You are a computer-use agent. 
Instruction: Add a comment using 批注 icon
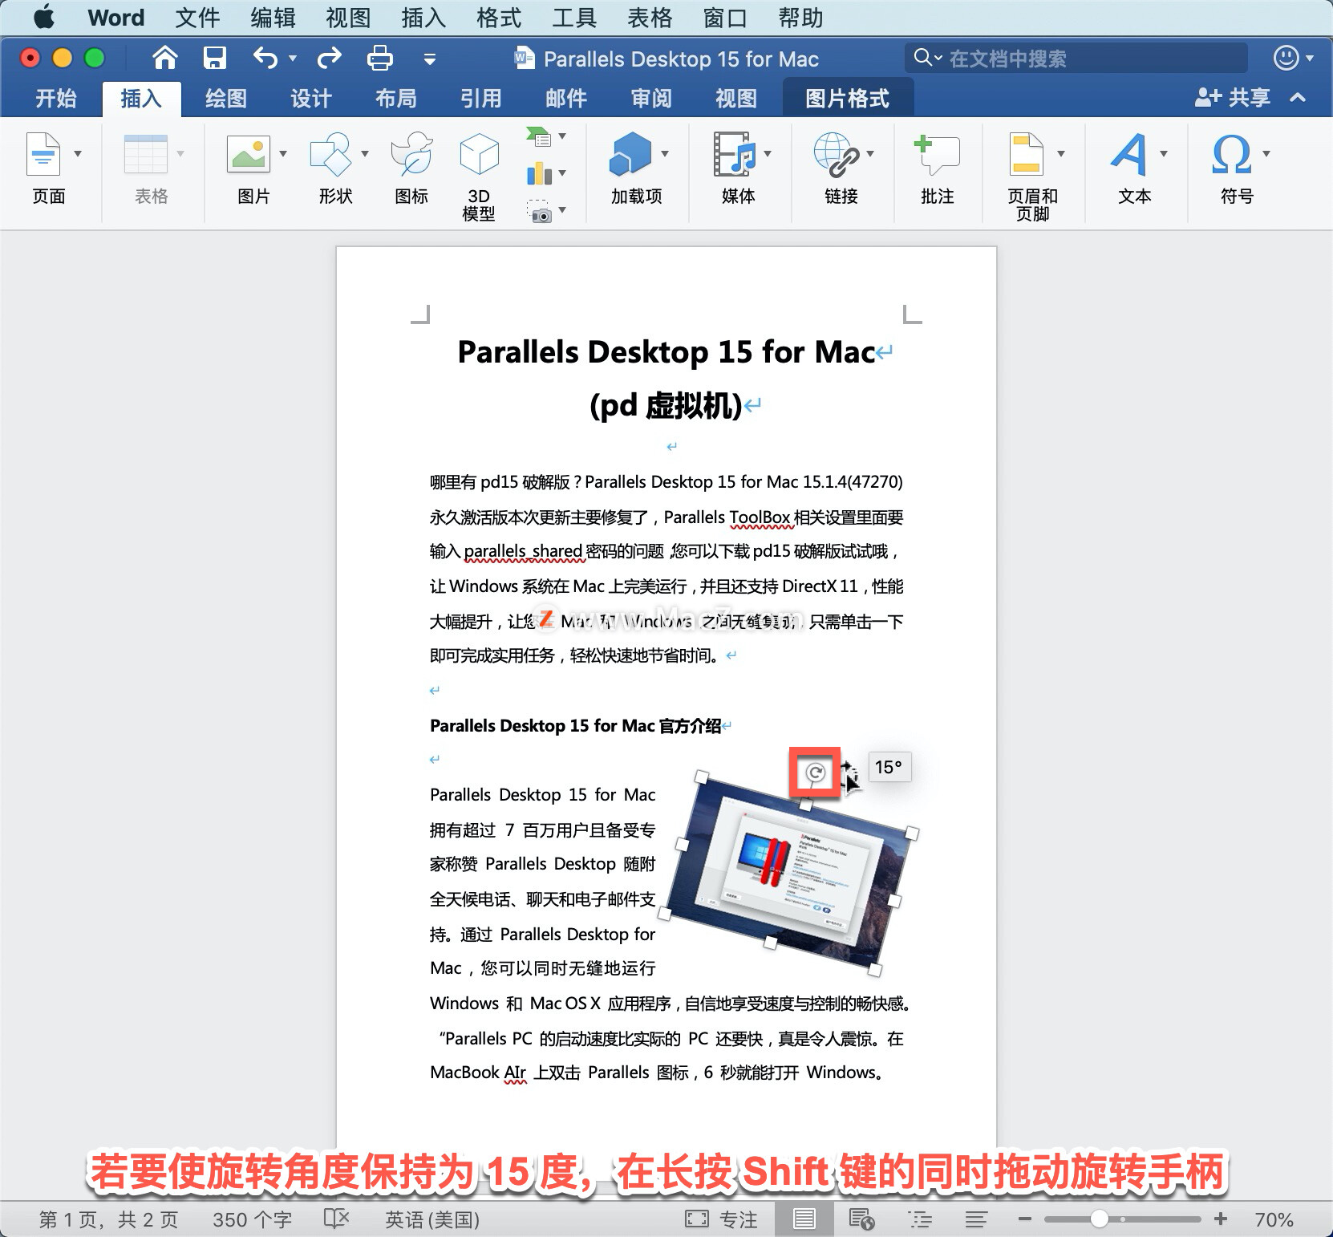click(x=937, y=154)
